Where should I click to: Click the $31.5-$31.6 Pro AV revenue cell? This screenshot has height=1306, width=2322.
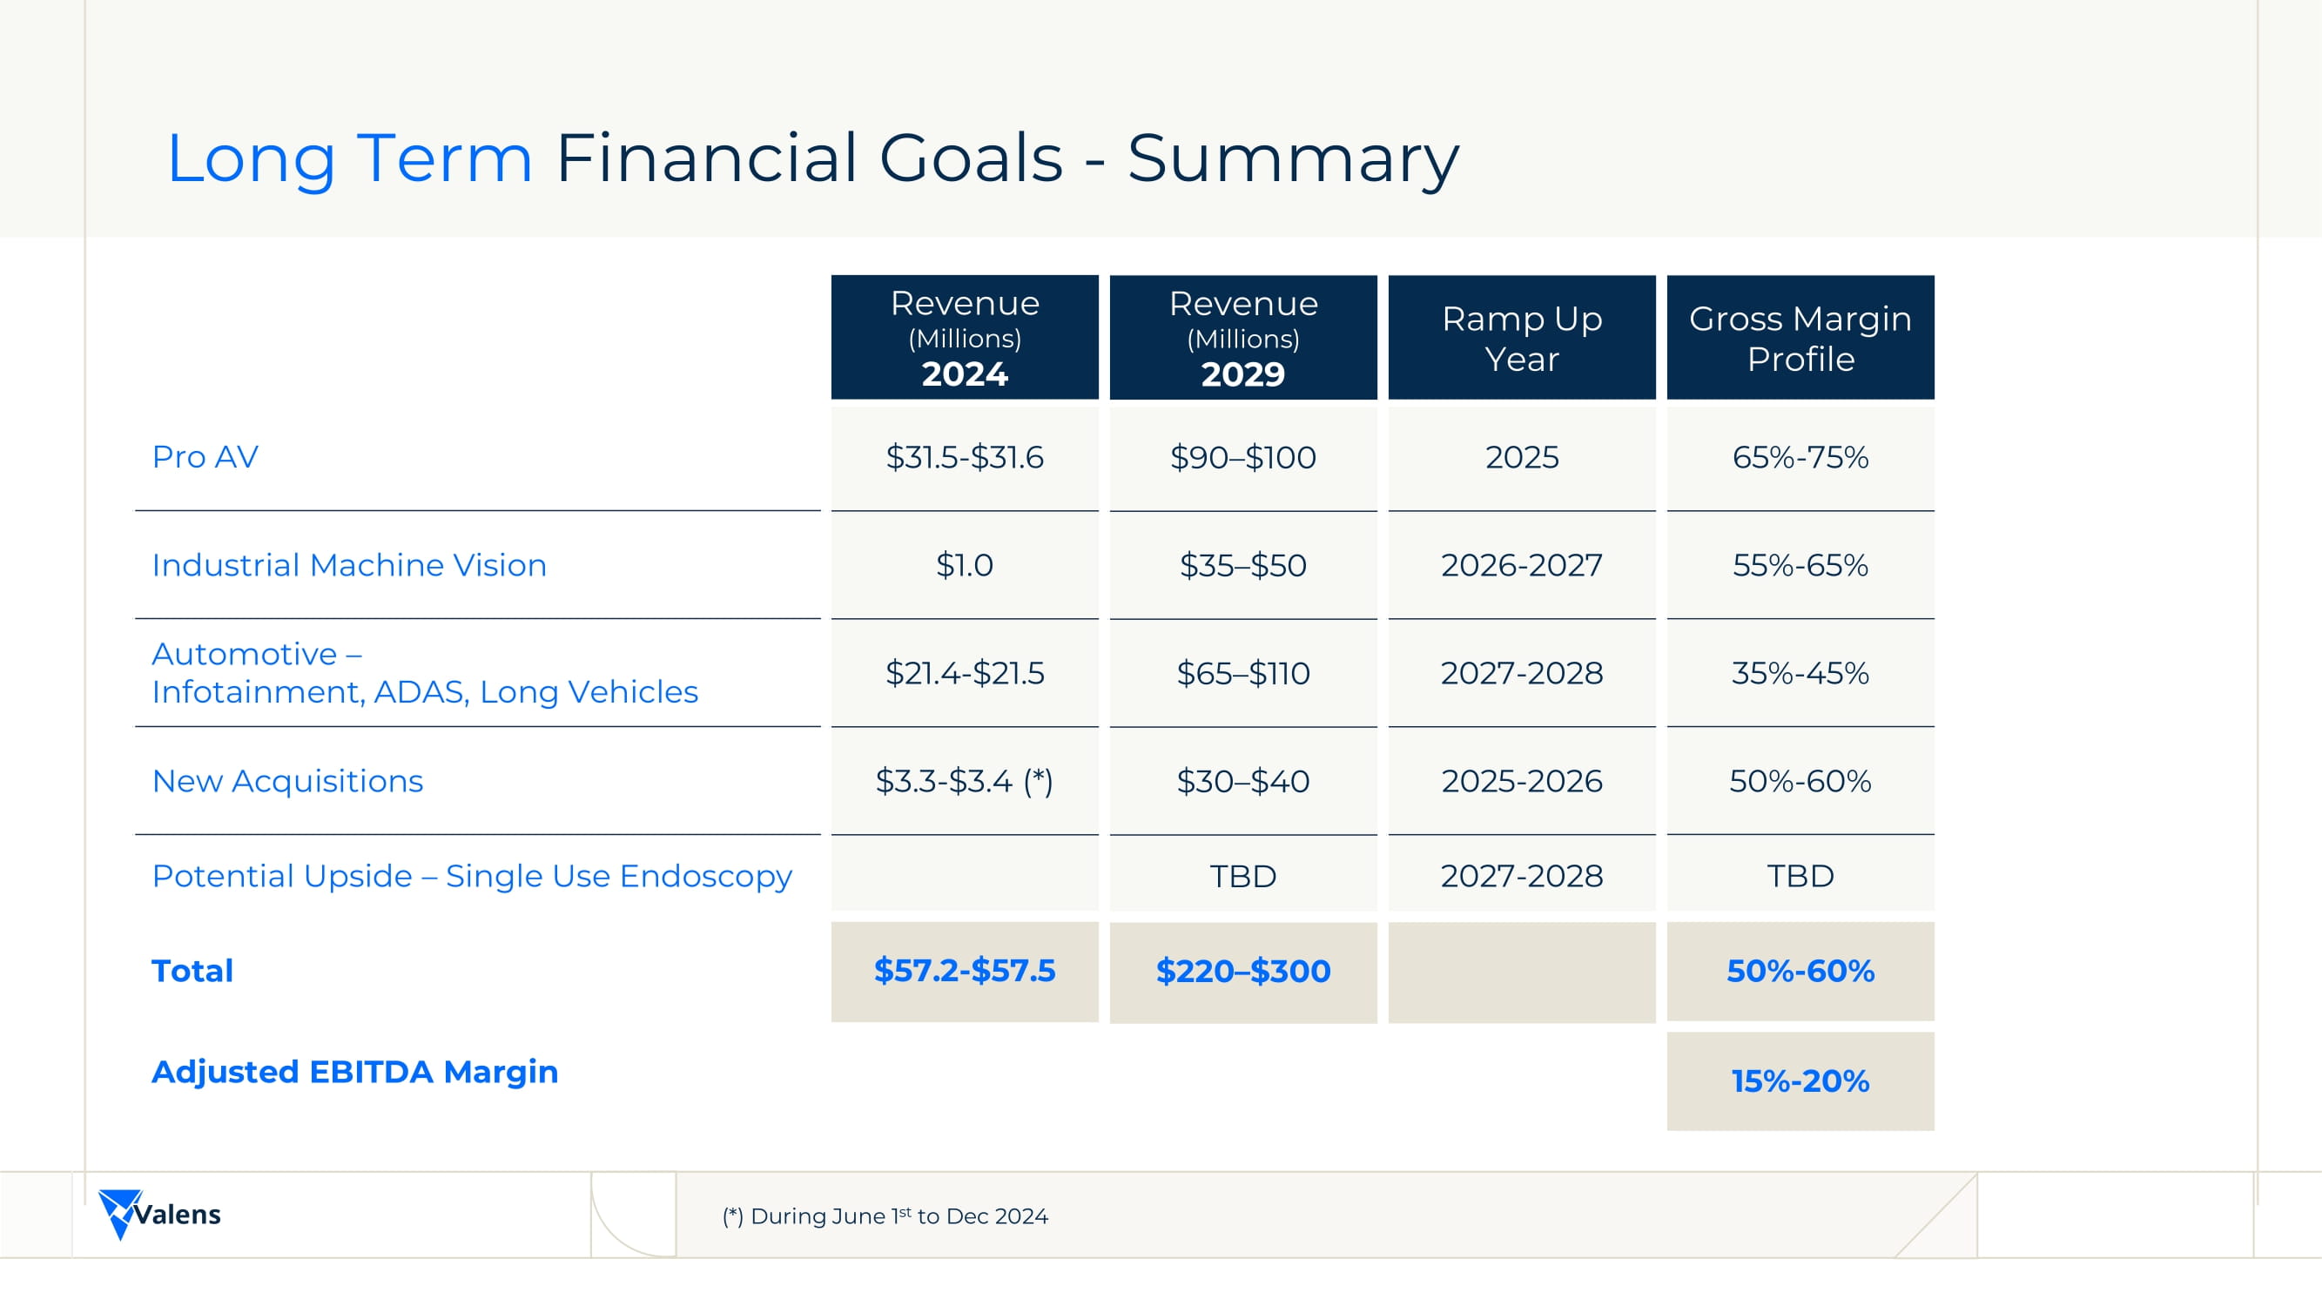click(x=965, y=458)
